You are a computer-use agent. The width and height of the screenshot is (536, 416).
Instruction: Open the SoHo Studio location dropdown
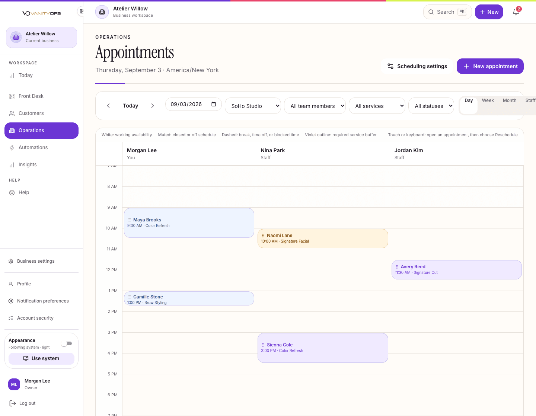253,106
